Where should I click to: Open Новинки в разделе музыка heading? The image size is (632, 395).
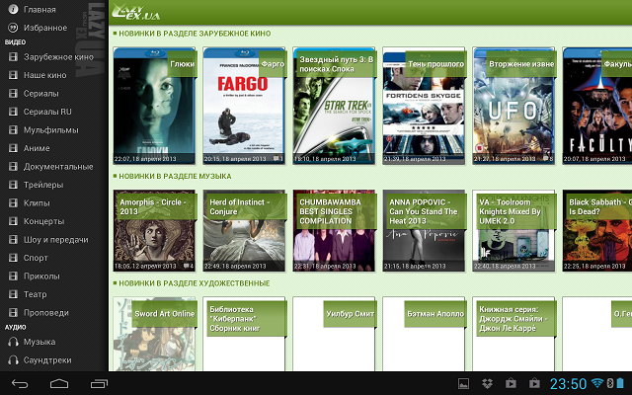click(175, 176)
